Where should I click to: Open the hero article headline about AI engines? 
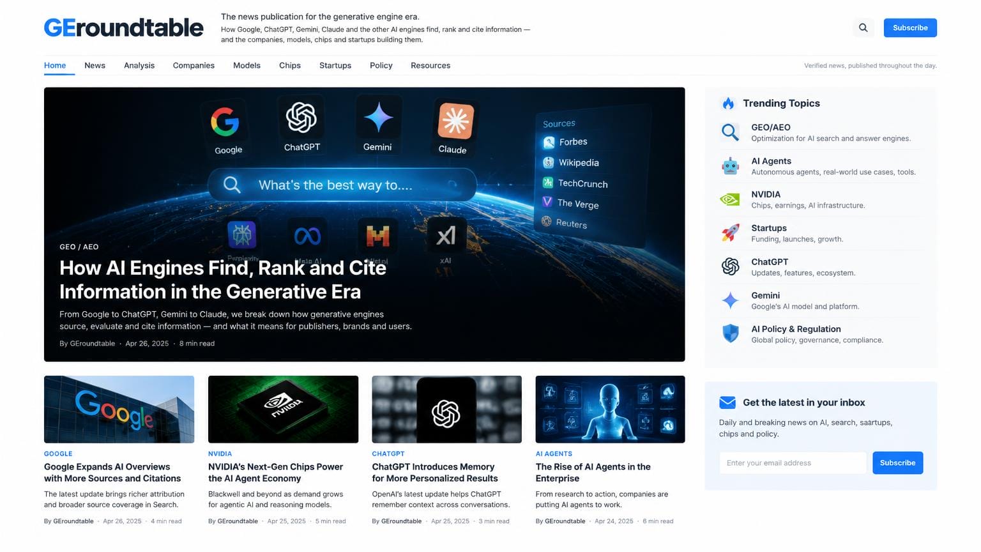pyautogui.click(x=223, y=280)
